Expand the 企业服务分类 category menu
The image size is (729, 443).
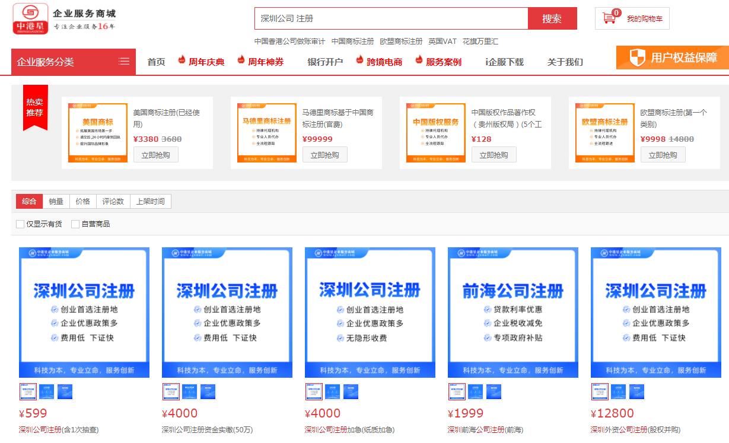pyautogui.click(x=74, y=62)
